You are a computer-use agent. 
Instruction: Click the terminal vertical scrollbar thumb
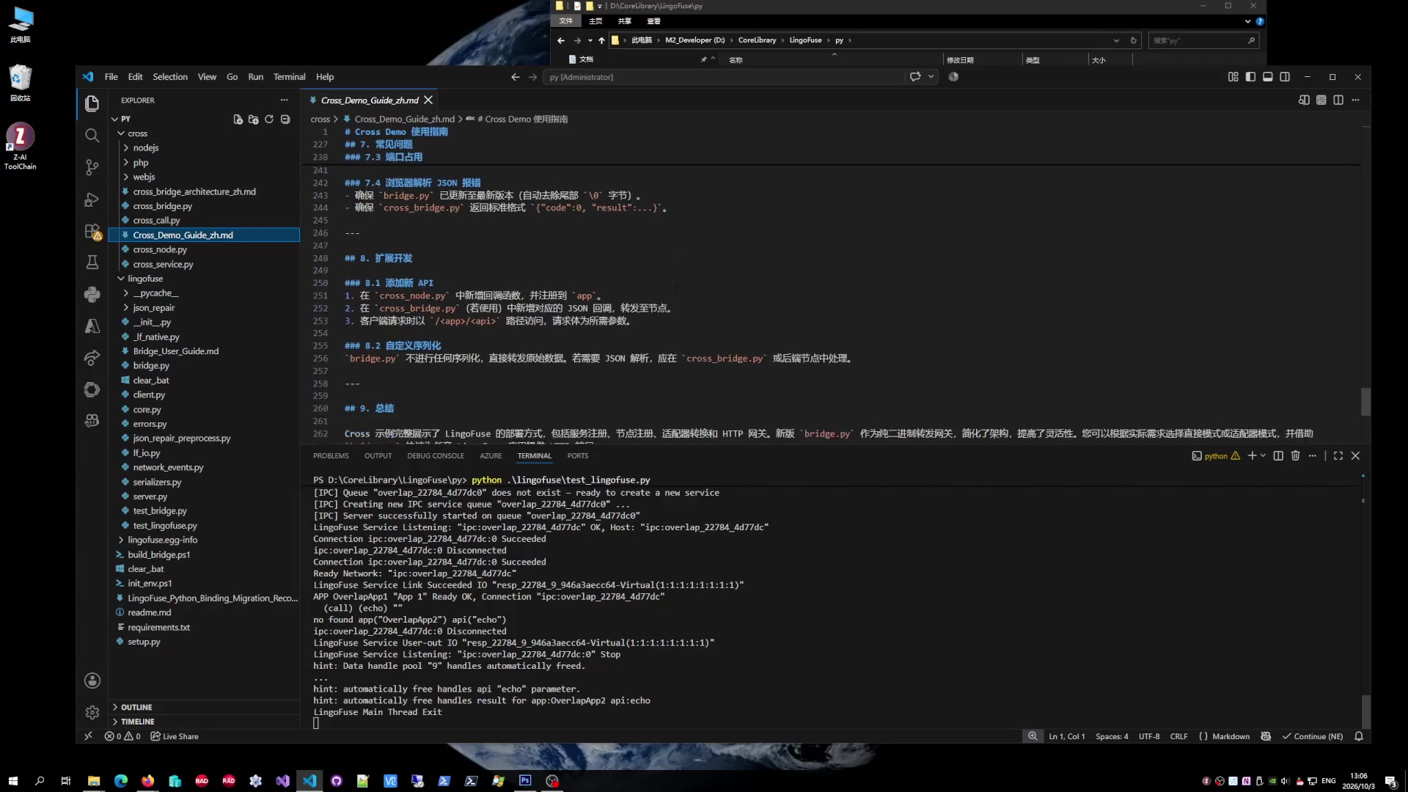pos(1365,711)
